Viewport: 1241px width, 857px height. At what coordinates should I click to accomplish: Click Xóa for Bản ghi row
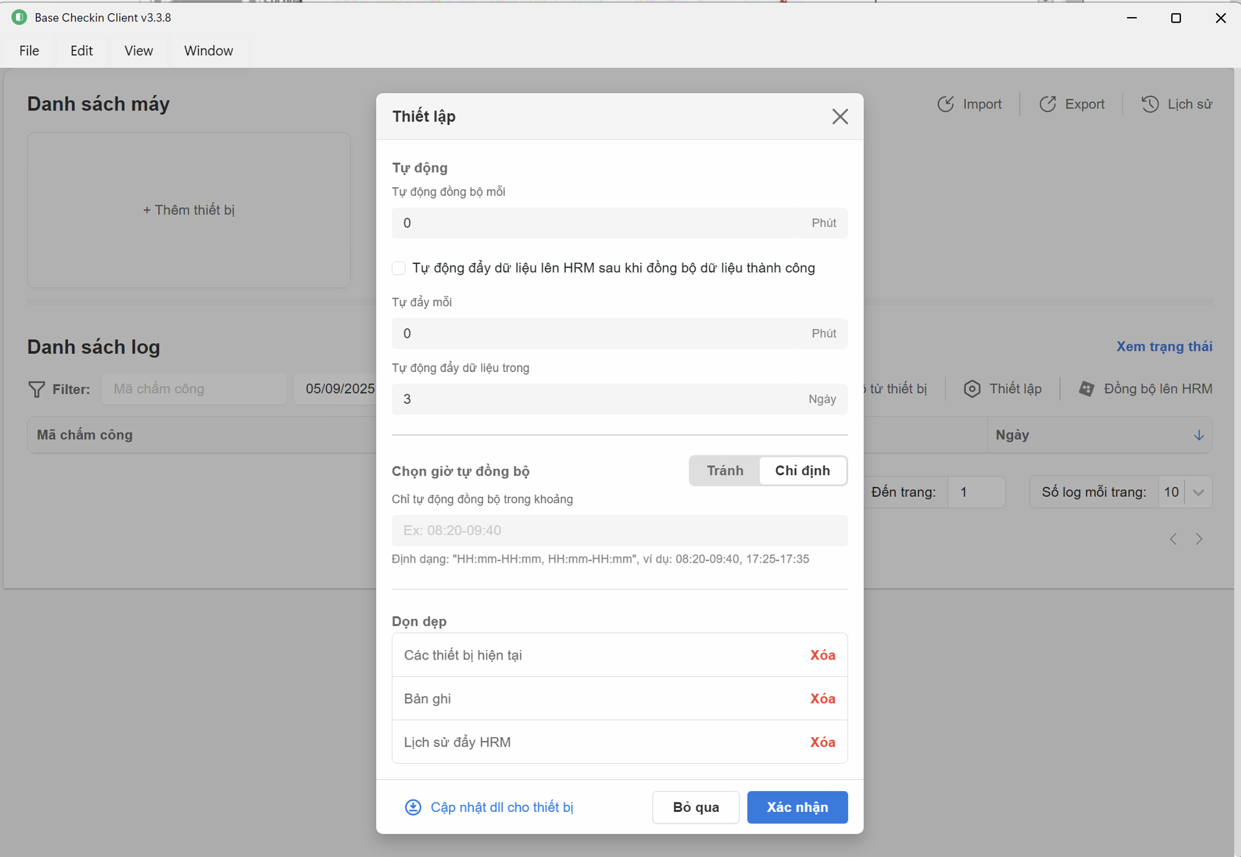pos(822,699)
